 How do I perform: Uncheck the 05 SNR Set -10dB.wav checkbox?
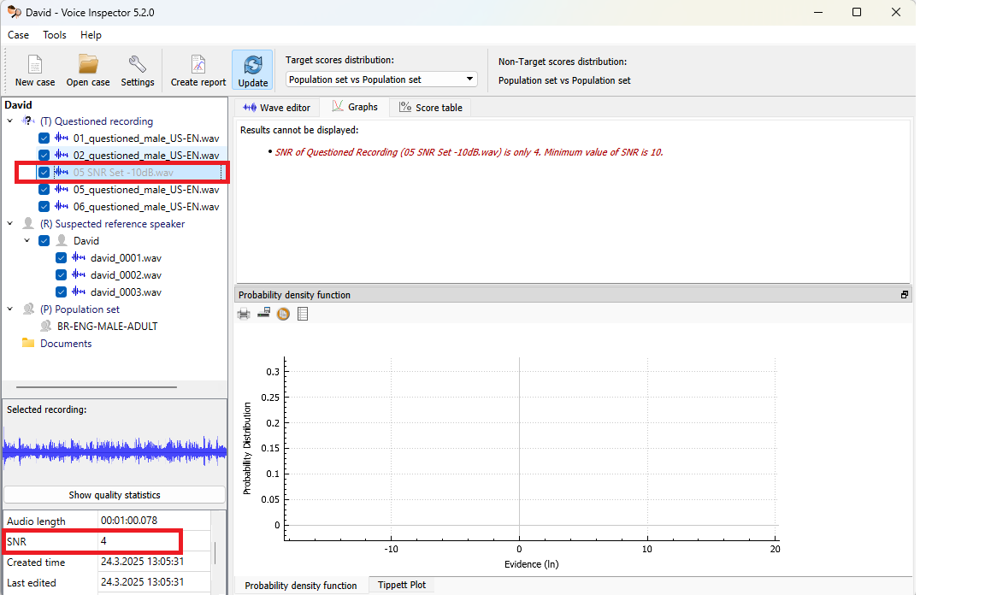coord(44,172)
